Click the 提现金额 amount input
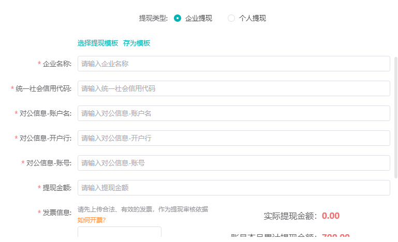The height and width of the screenshot is (242, 398). [x=233, y=188]
